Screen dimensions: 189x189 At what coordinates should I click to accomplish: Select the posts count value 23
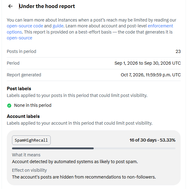pyautogui.click(x=178, y=51)
